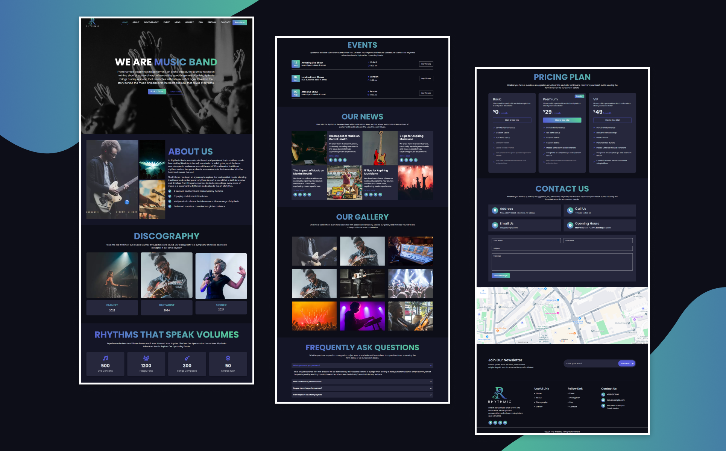
Task: Click the Rhythmic logo in the top navigation
Action: 93,23
